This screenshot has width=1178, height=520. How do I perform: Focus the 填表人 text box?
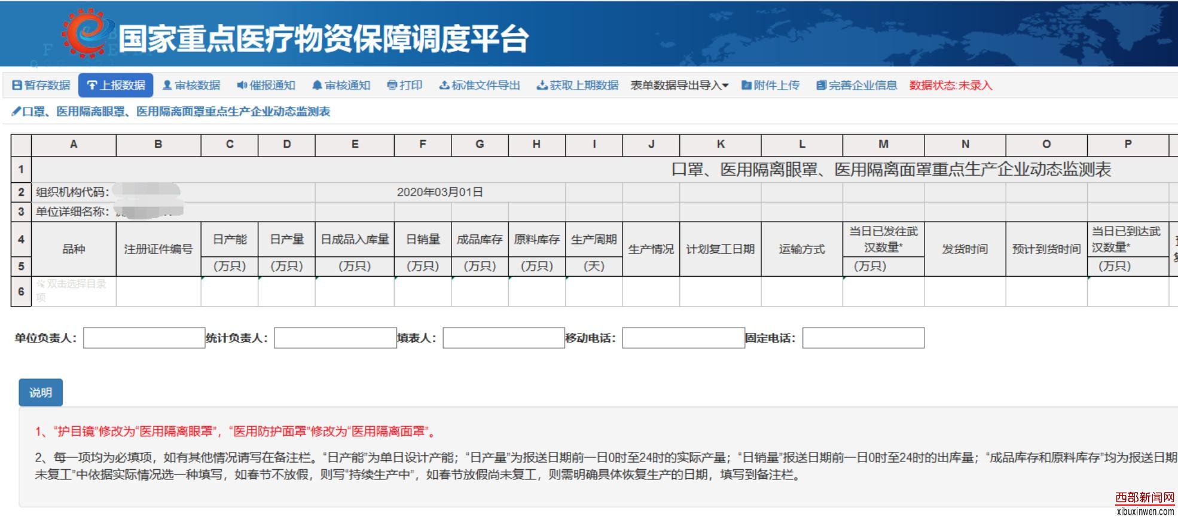[x=503, y=338]
